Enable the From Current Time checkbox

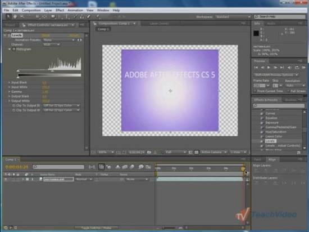[255, 91]
